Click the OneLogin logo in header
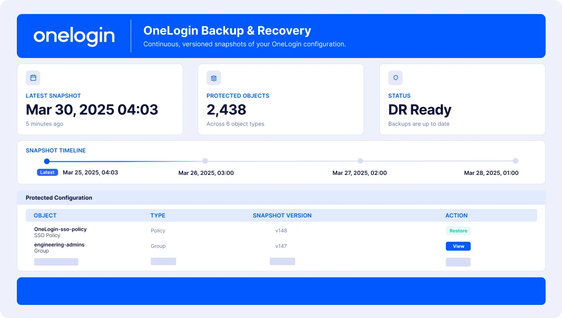Screen dimensions: 562x318 pyautogui.click(x=74, y=36)
